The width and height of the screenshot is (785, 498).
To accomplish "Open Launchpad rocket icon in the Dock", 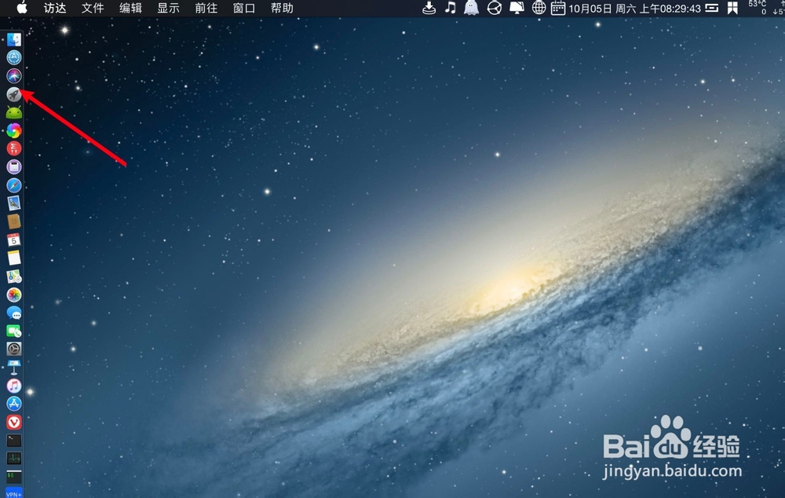I will [15, 93].
